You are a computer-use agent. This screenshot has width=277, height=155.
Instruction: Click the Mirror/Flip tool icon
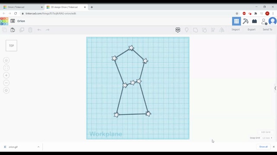pyautogui.click(x=222, y=30)
